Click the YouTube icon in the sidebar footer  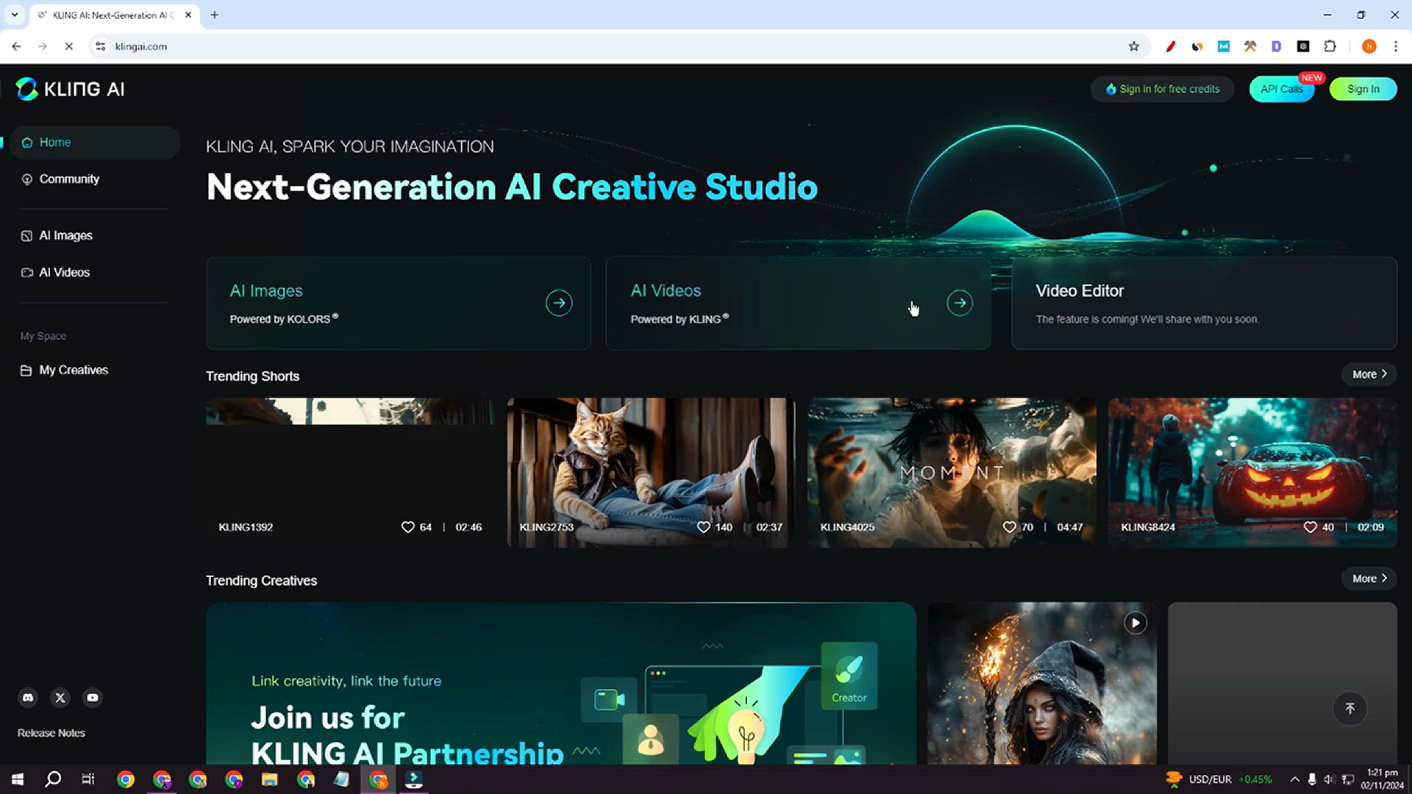click(x=93, y=698)
